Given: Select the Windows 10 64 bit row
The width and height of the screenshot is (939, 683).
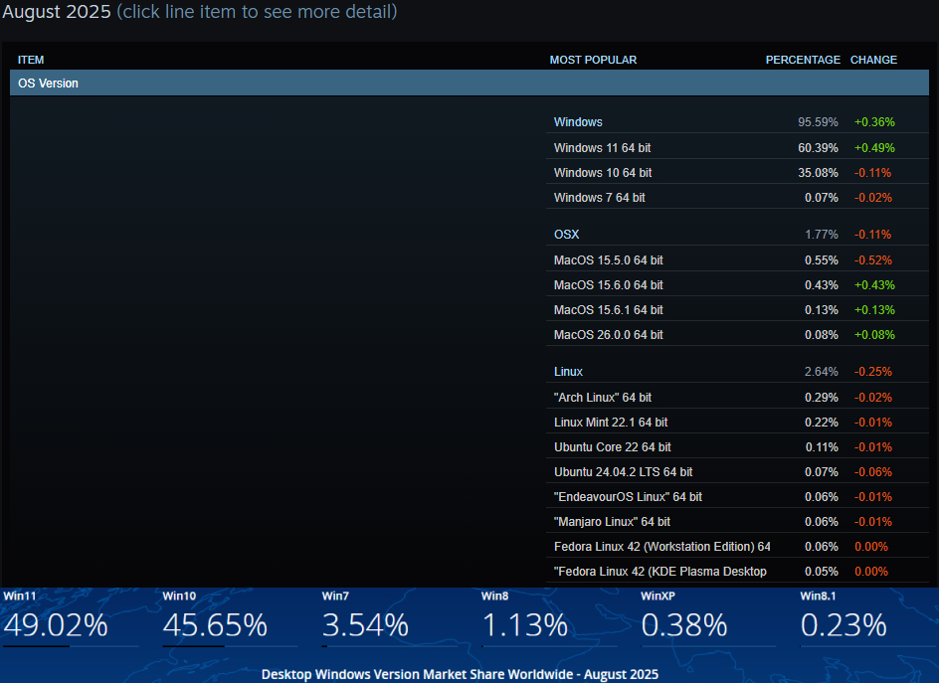Looking at the screenshot, I should click(737, 173).
